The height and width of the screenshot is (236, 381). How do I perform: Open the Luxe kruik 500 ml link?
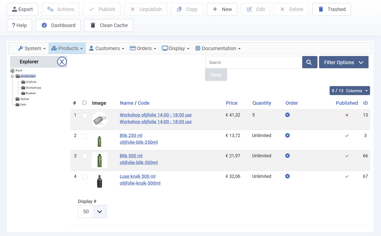tap(138, 176)
